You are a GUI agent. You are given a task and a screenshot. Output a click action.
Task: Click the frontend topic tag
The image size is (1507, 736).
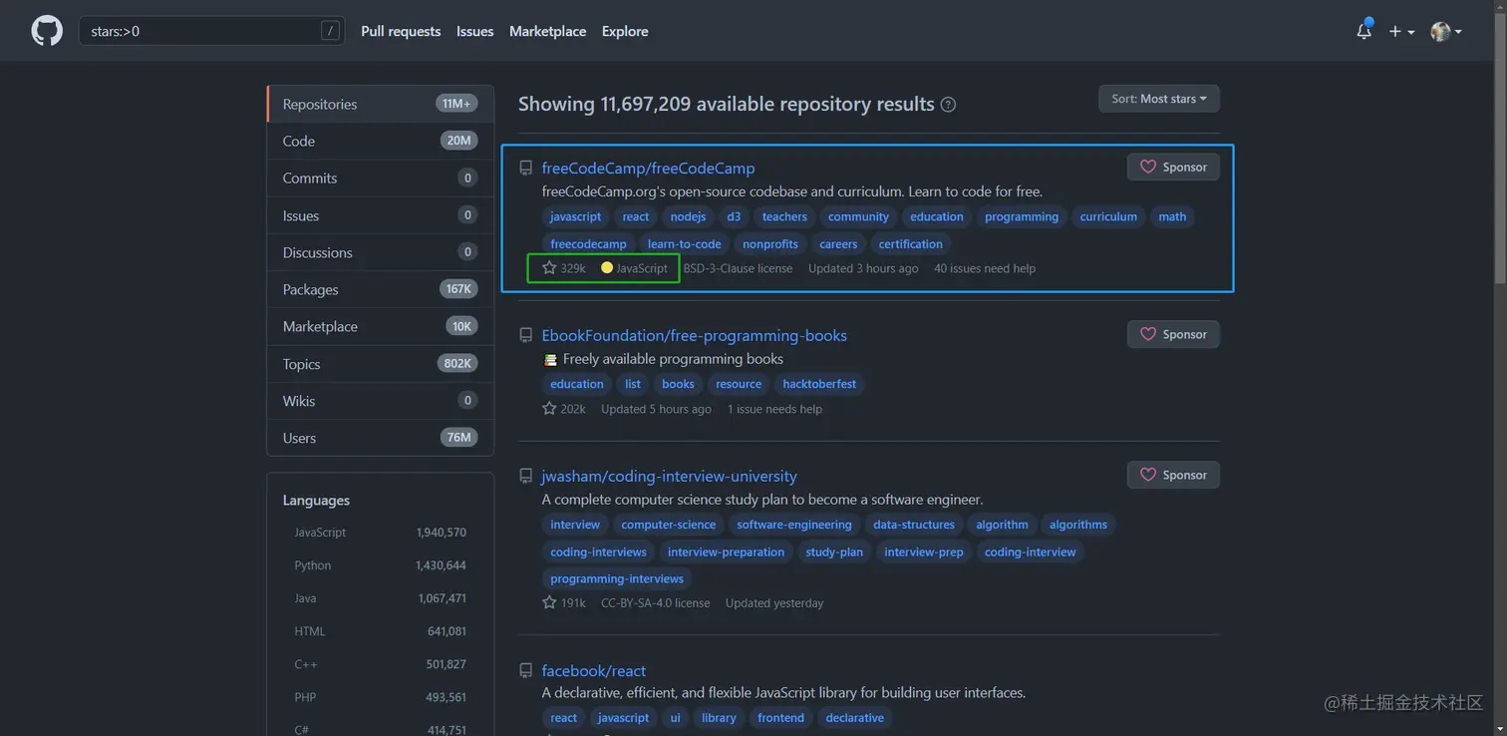780,718
